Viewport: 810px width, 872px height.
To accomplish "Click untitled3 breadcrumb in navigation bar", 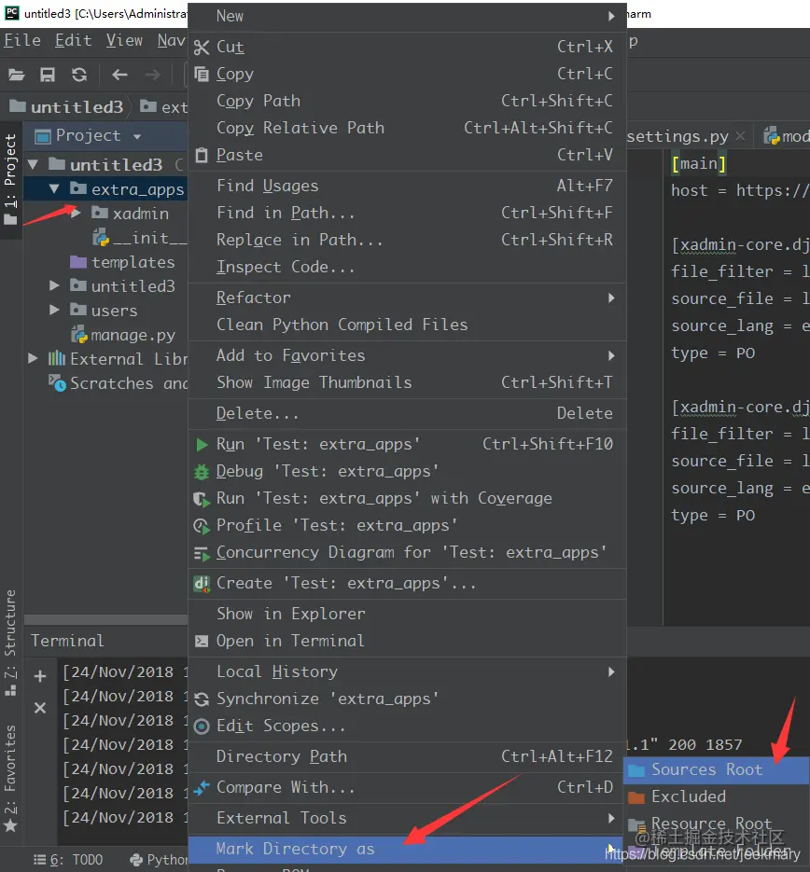I will (67, 106).
